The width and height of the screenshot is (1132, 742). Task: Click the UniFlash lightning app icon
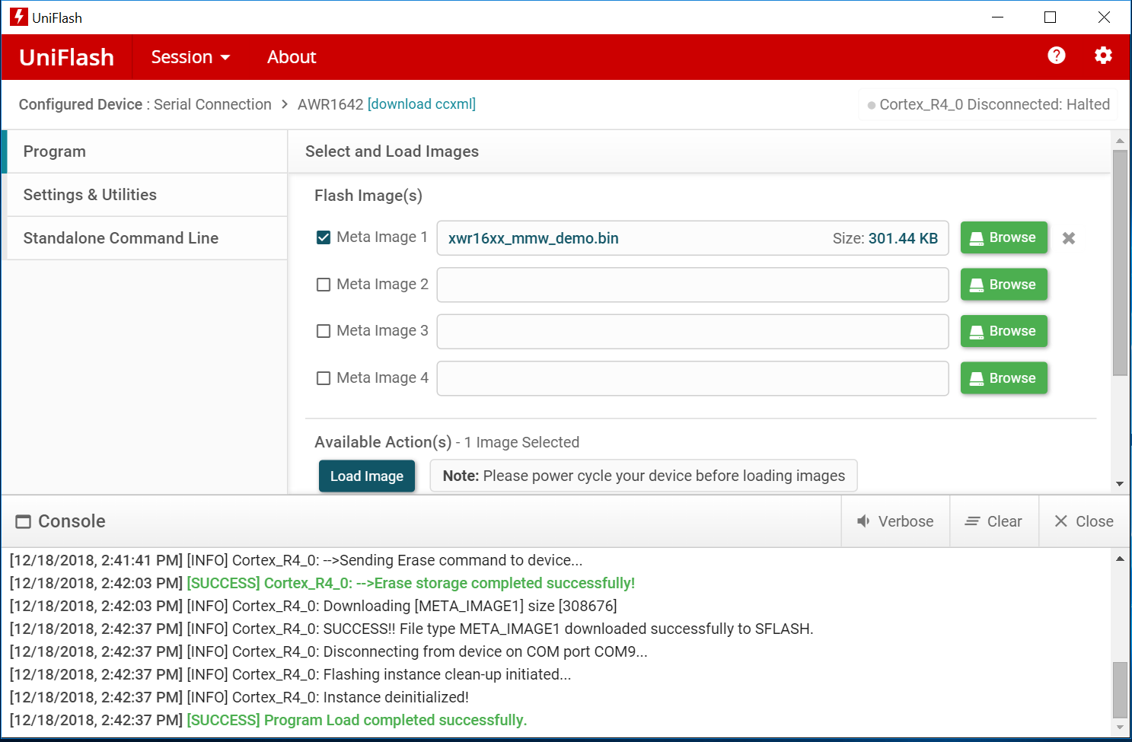tap(18, 17)
